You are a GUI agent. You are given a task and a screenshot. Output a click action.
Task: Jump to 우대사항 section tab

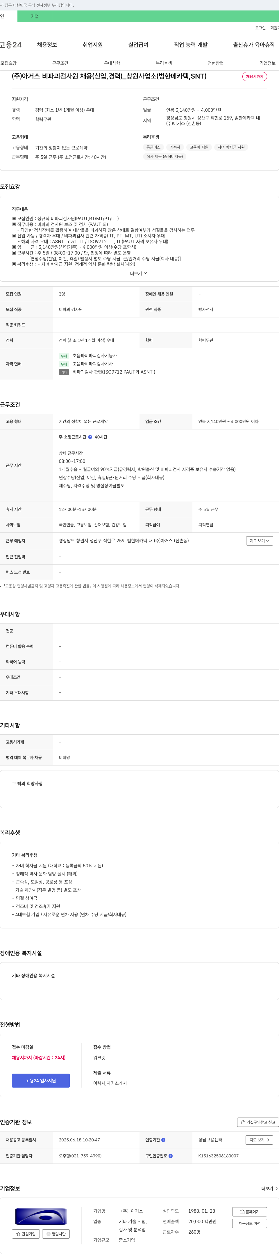[112, 63]
